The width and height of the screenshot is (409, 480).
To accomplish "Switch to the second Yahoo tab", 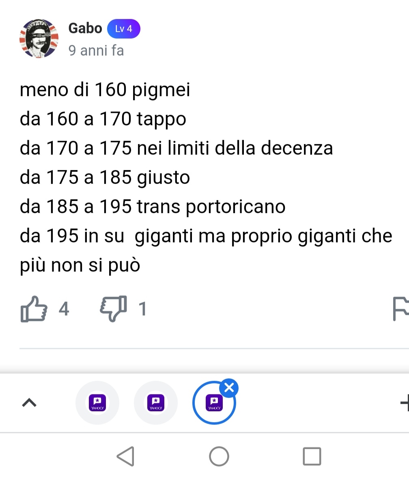I will click(x=156, y=403).
